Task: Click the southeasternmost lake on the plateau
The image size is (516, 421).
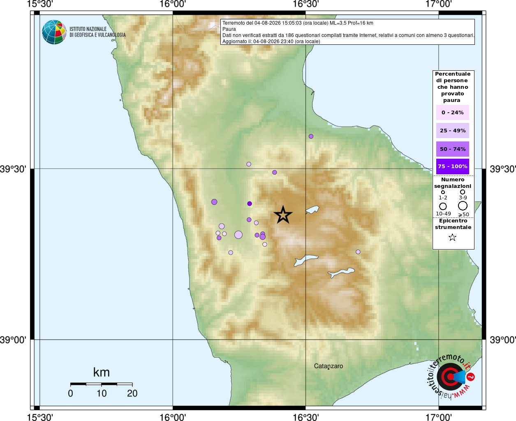Action: [x=341, y=273]
